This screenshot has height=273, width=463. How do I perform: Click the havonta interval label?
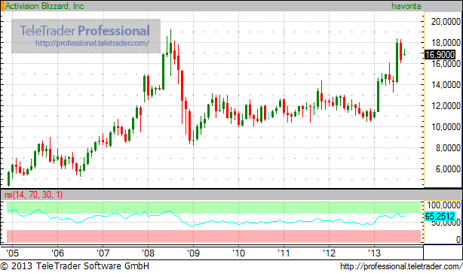(x=406, y=6)
